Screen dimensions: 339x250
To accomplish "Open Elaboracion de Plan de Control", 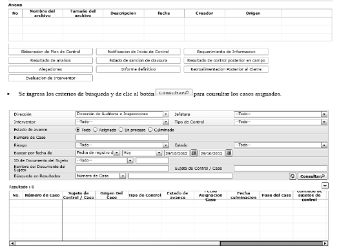I will point(50,52).
